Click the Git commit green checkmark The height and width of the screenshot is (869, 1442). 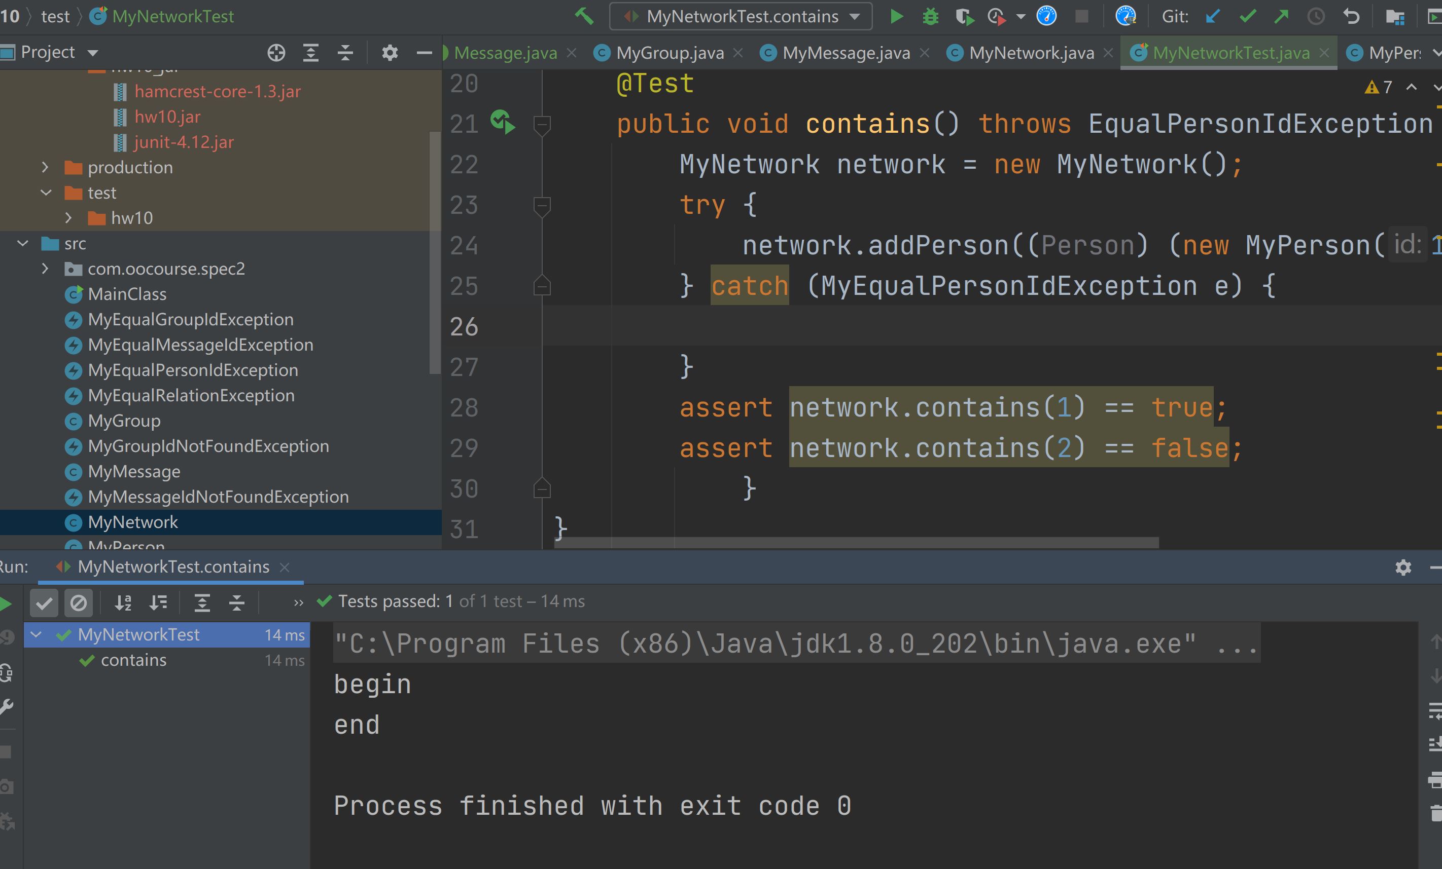pyautogui.click(x=1247, y=16)
